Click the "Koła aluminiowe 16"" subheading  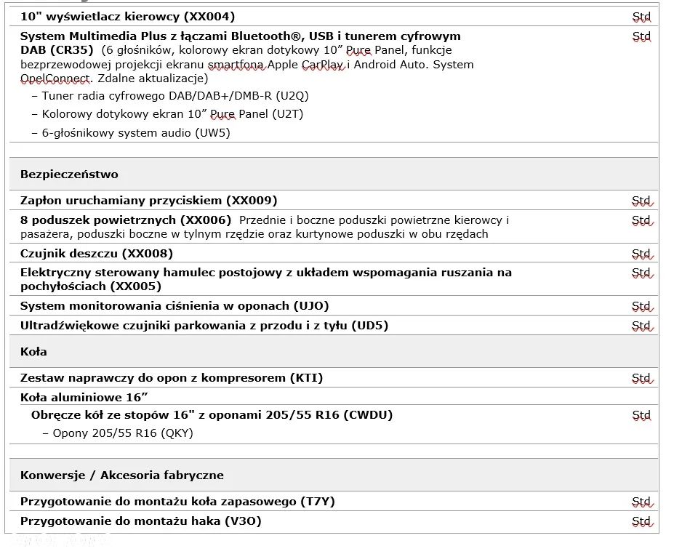click(x=84, y=398)
